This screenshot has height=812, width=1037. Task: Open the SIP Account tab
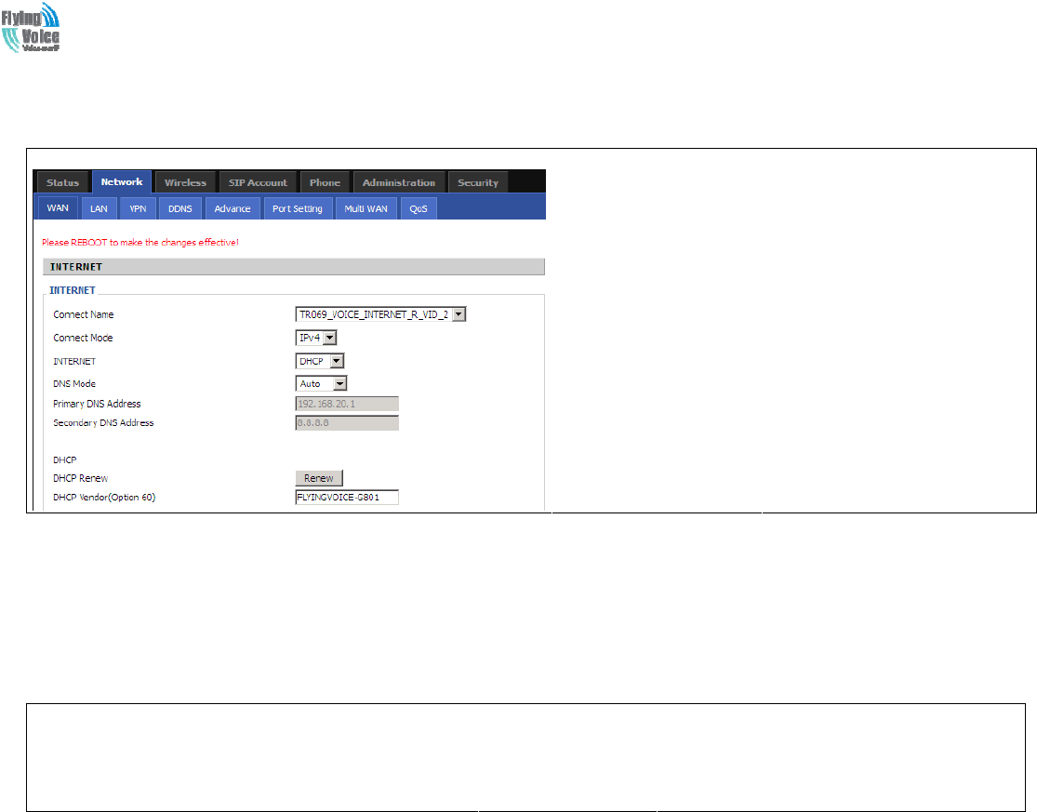(x=258, y=182)
